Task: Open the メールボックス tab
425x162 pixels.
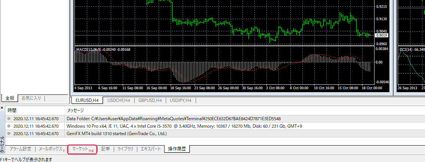Action: (x=51, y=149)
